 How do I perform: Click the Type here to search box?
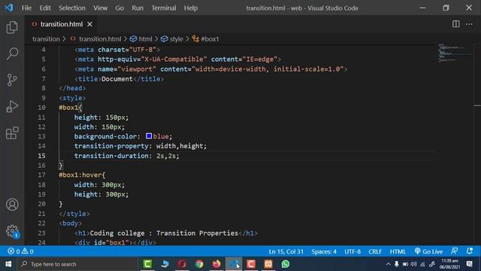[x=77, y=264]
